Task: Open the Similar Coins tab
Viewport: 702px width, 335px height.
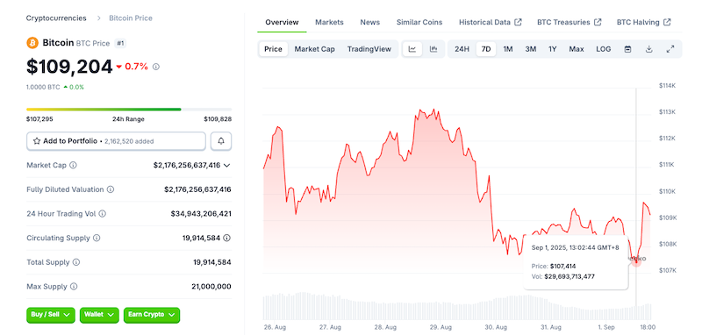Action: click(419, 22)
